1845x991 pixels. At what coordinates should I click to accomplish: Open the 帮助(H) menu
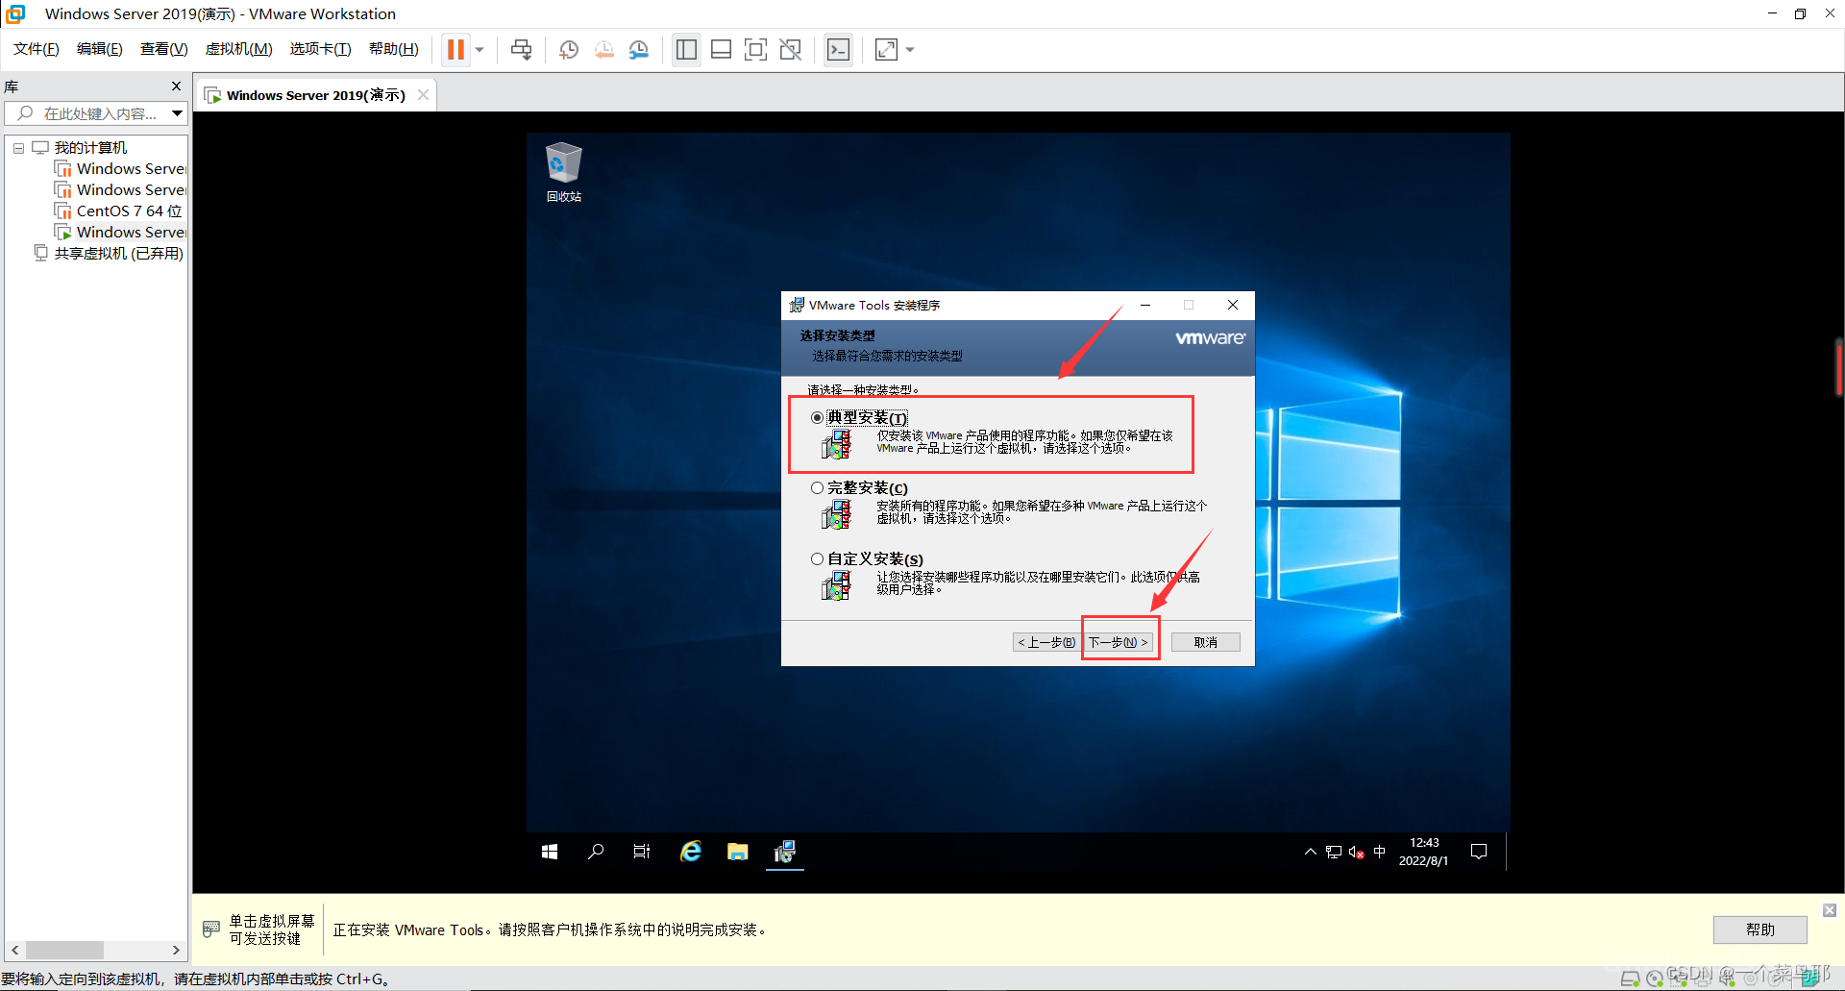pyautogui.click(x=394, y=49)
